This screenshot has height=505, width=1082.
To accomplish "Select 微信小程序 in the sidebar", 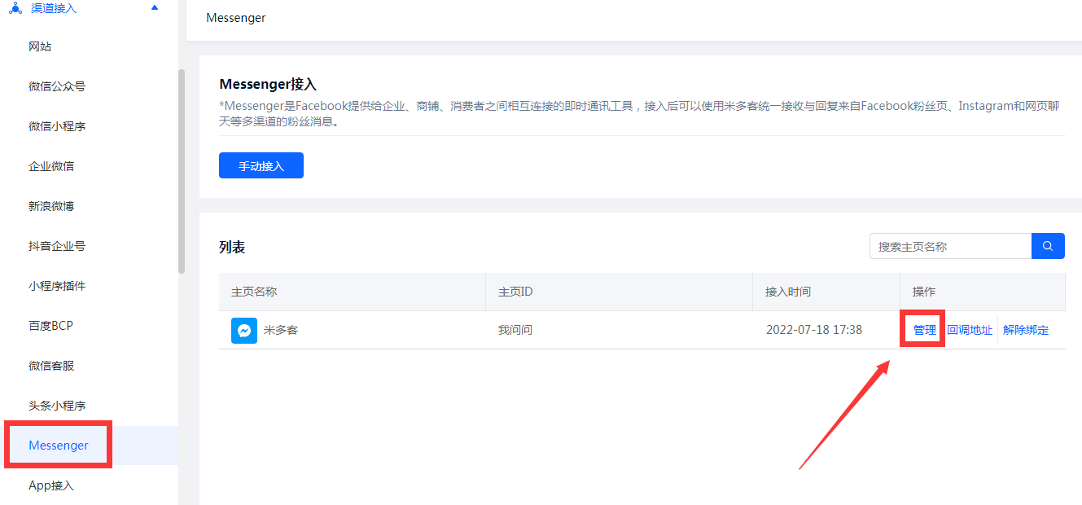I will point(57,126).
